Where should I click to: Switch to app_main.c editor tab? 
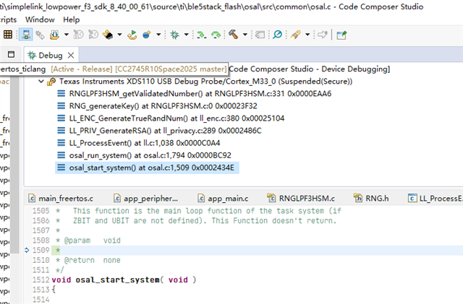coord(224,199)
